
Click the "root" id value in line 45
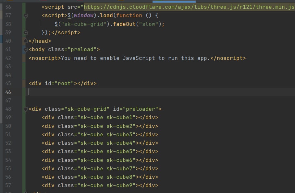(x=64, y=83)
